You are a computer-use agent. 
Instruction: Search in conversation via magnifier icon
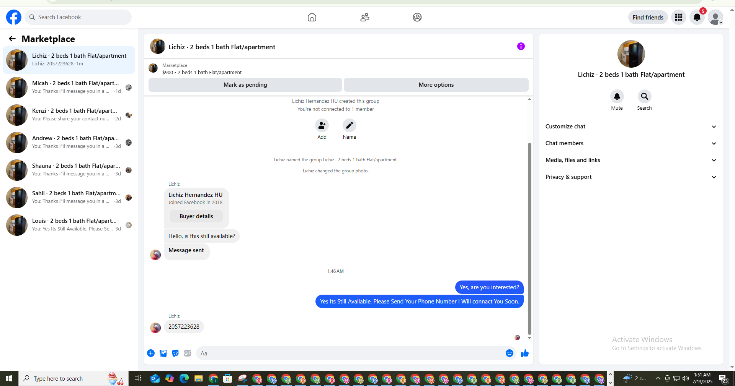pyautogui.click(x=645, y=96)
